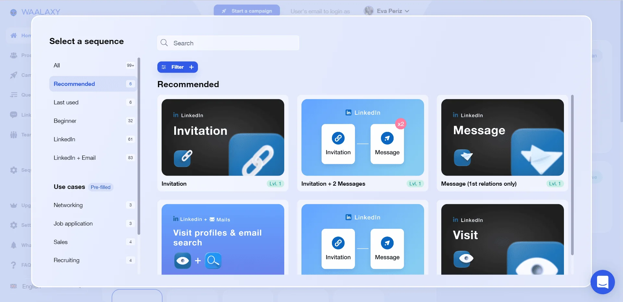Image resolution: width=623 pixels, height=302 pixels.
Task: Open the Invitation sequence card
Action: pyautogui.click(x=223, y=143)
